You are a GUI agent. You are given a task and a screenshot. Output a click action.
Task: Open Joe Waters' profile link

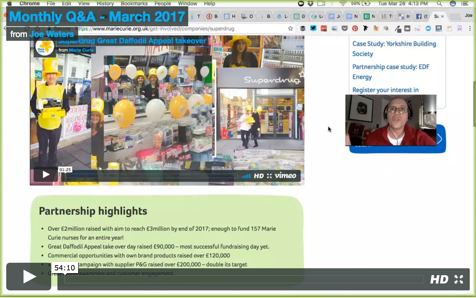pyautogui.click(x=52, y=34)
